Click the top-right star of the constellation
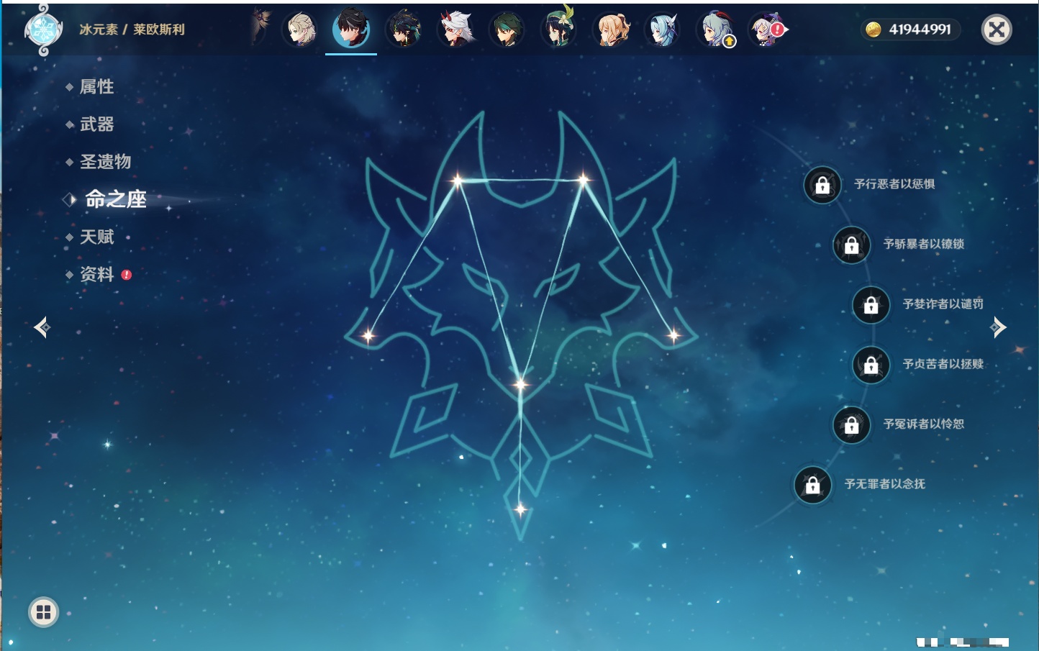Screen dimensions: 1039x651 click(583, 179)
